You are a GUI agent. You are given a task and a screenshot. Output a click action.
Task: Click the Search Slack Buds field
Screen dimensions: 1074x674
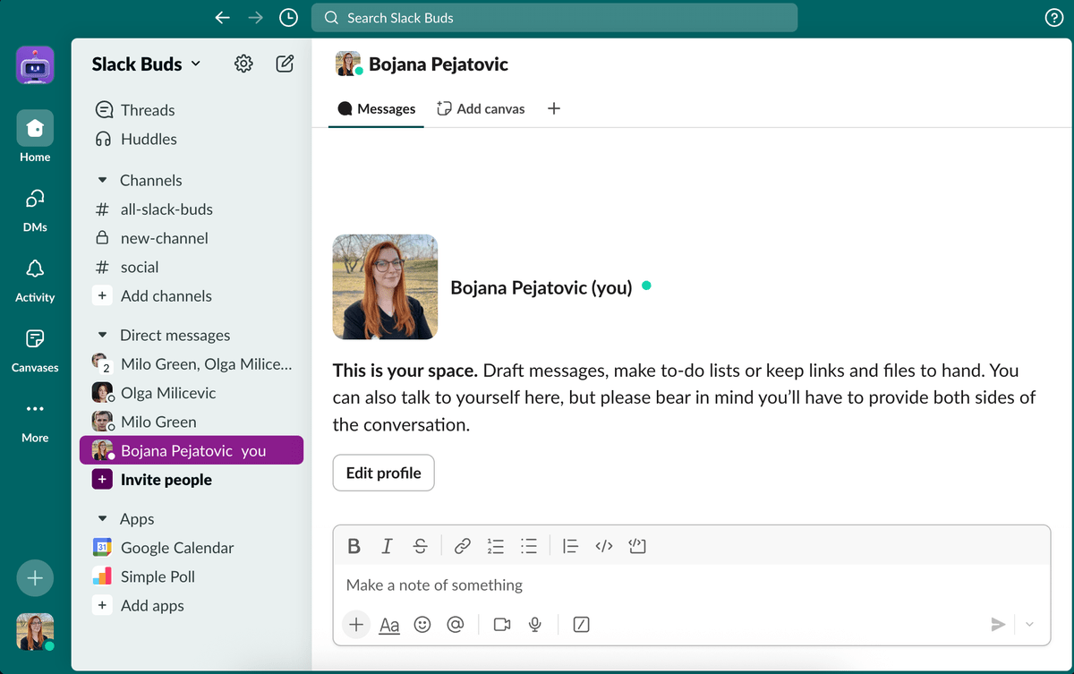(x=554, y=18)
